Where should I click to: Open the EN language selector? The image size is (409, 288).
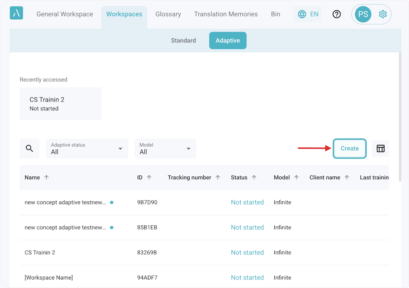[x=308, y=14]
